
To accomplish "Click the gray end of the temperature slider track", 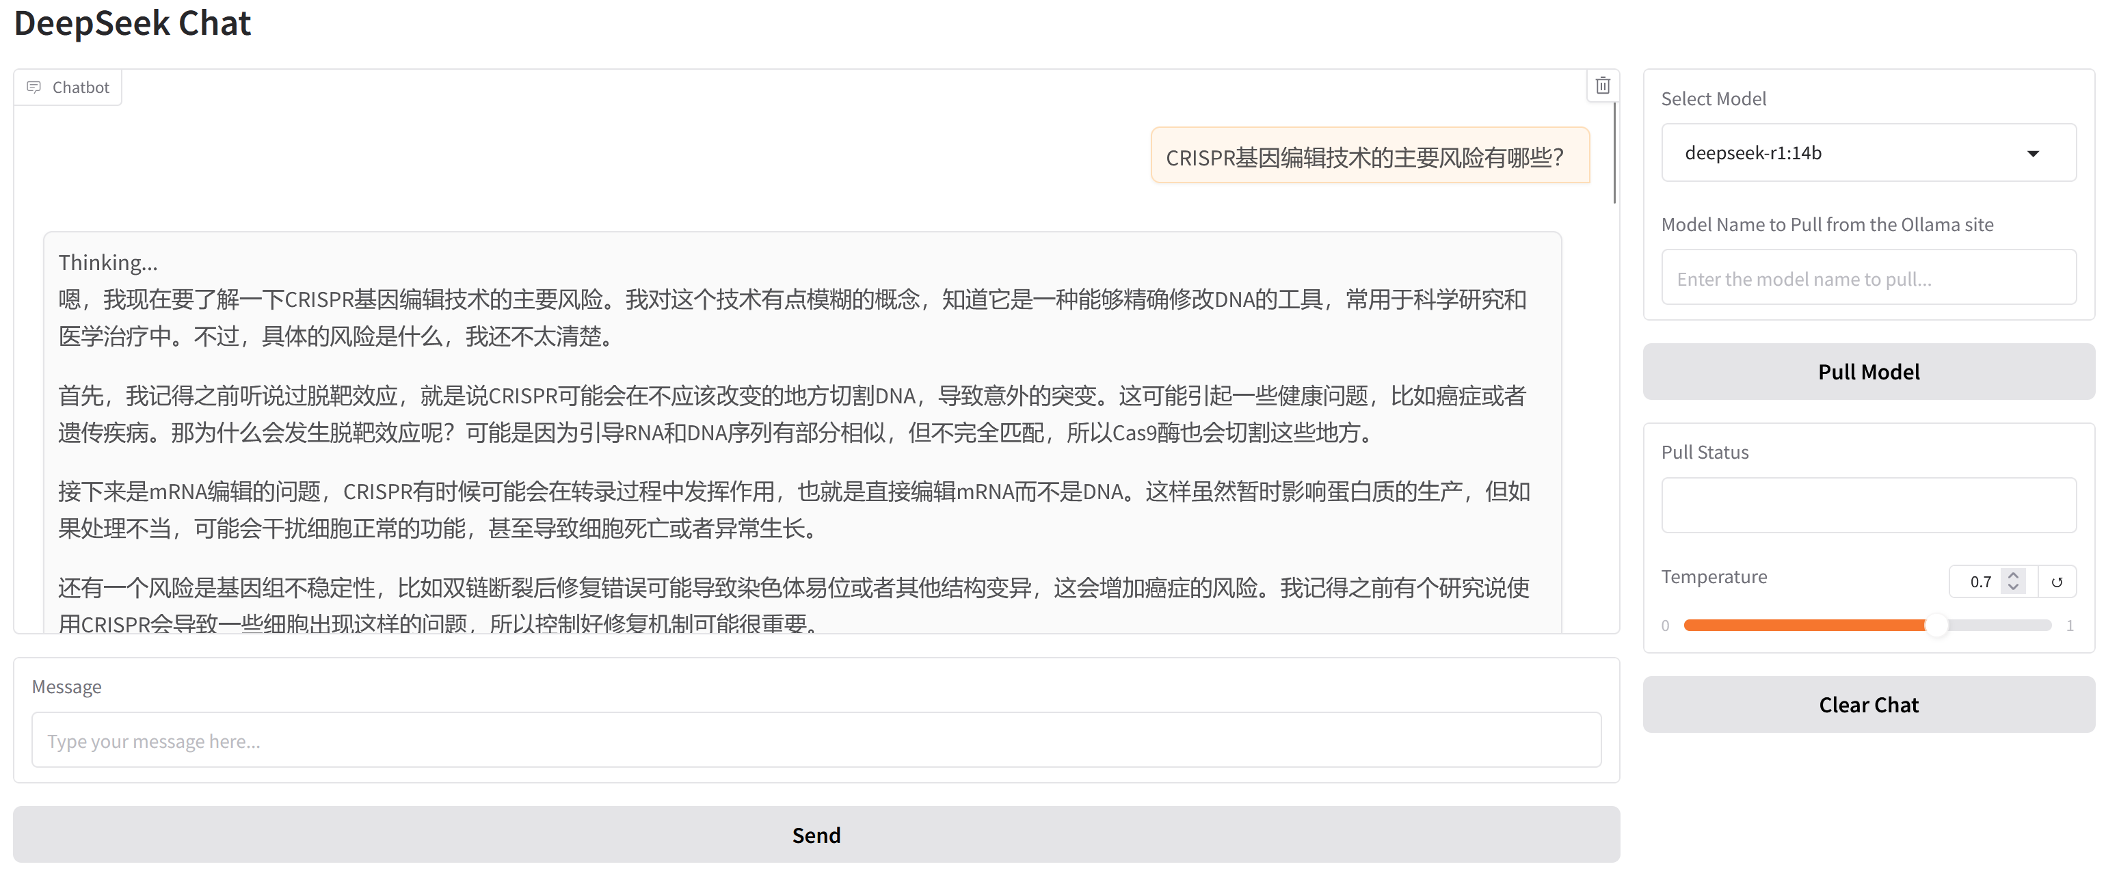I will click(x=2001, y=626).
